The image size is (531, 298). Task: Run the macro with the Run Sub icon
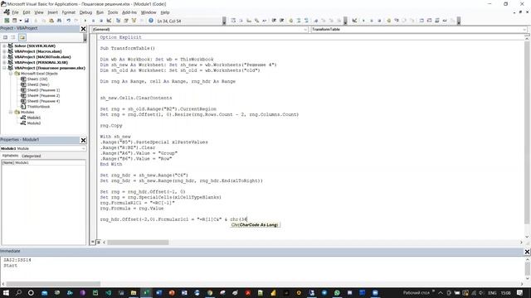click(85, 21)
